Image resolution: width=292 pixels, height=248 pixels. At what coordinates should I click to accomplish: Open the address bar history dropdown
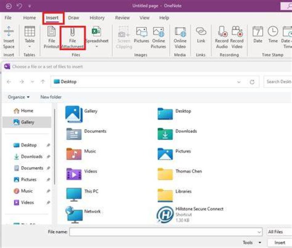click(x=239, y=82)
